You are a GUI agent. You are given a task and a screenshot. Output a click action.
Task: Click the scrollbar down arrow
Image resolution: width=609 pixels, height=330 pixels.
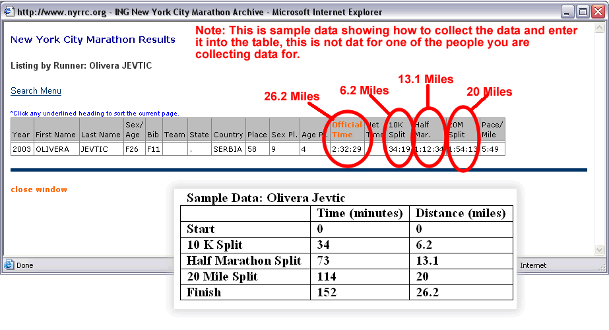(x=599, y=250)
